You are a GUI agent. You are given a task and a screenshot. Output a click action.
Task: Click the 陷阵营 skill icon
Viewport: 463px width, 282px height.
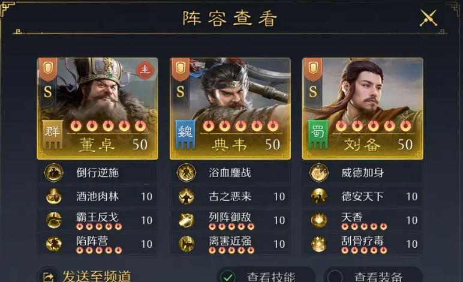[x=53, y=244]
